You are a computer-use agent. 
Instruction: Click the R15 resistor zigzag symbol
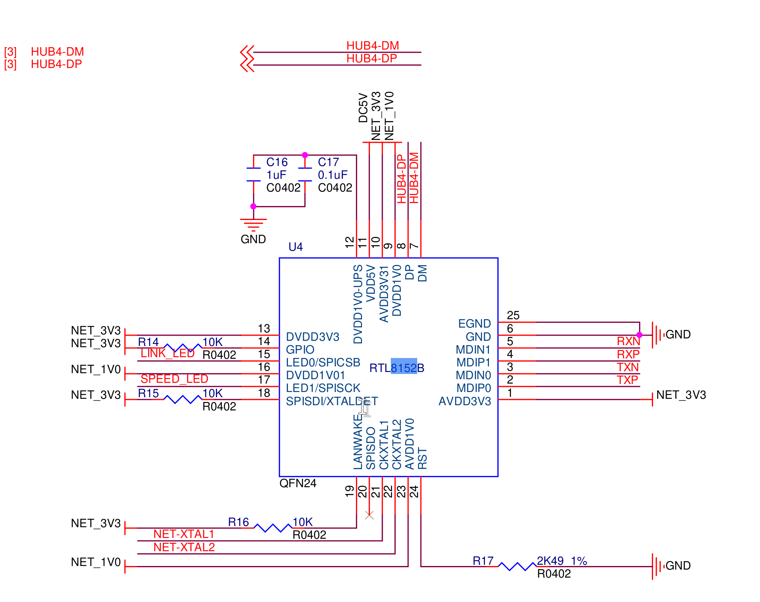[x=183, y=399]
